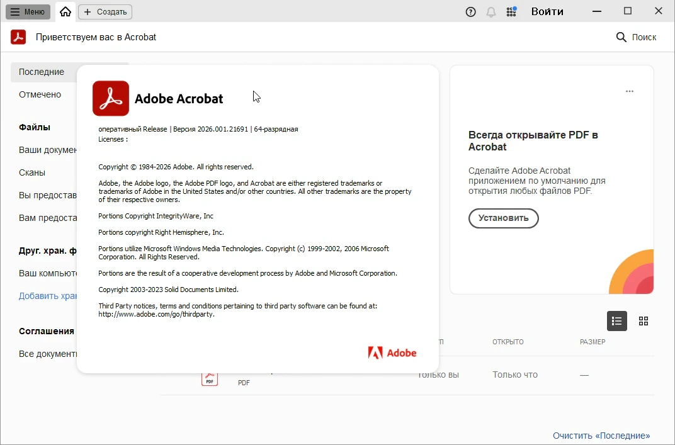Click the version text 2026.001.21691
Viewport: 675px width, 445px height.
pos(222,129)
